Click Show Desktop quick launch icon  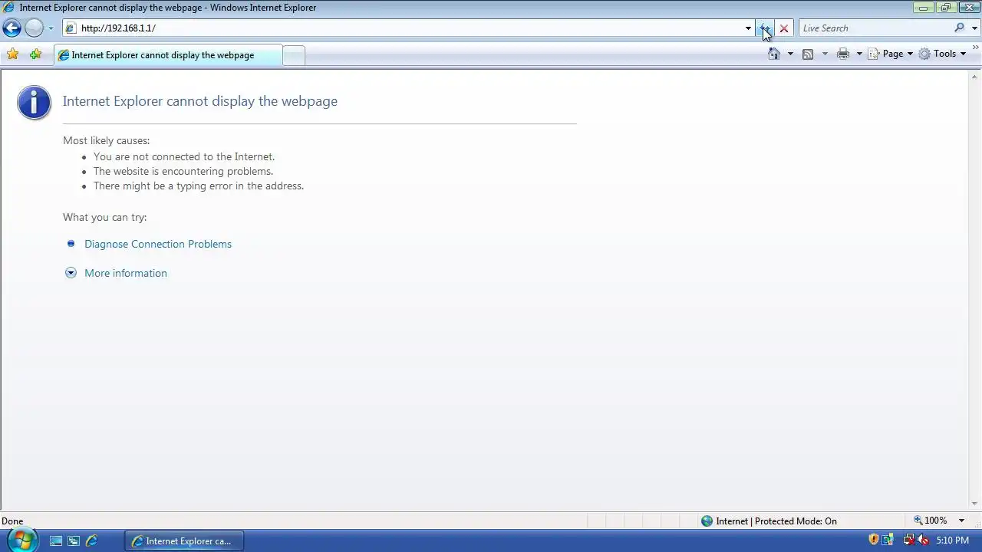(x=56, y=540)
